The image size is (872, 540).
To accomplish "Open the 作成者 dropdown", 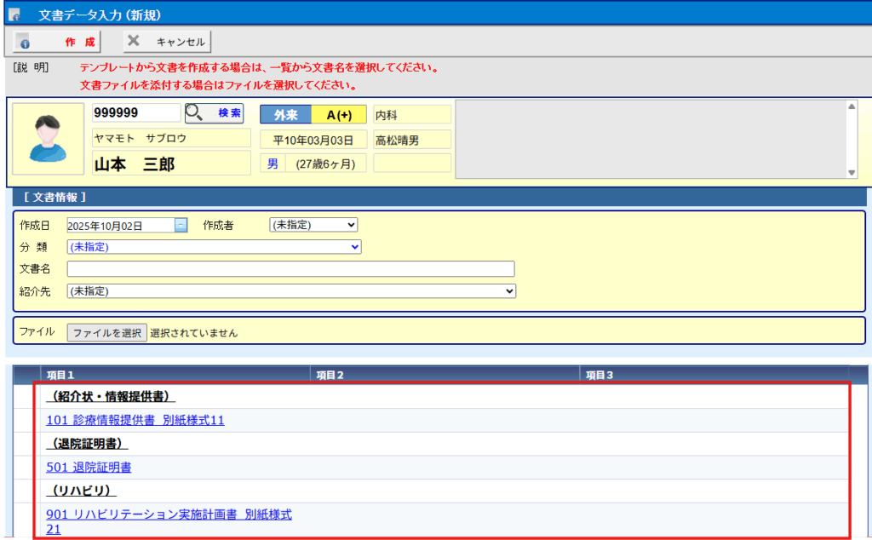I will 313,225.
